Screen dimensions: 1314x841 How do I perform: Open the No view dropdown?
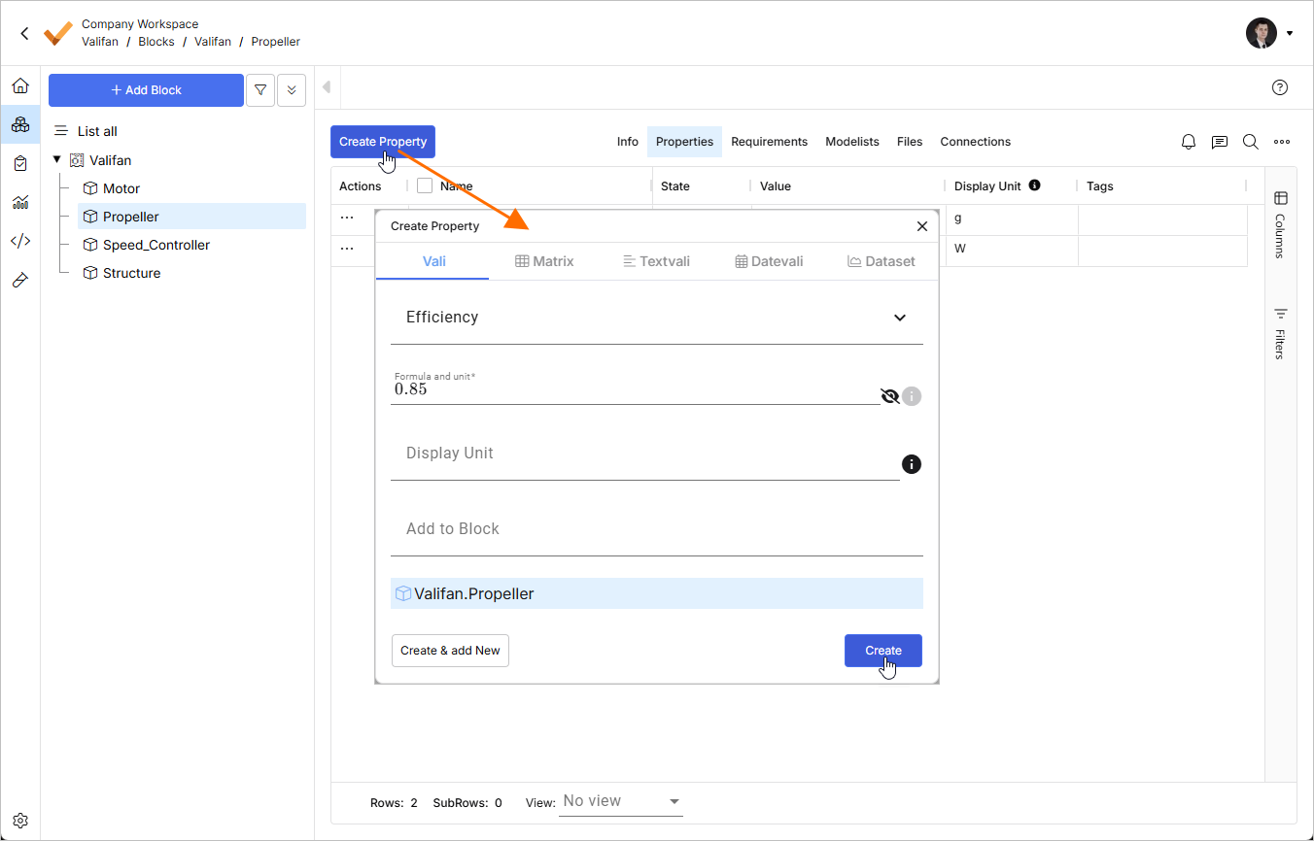(x=621, y=801)
